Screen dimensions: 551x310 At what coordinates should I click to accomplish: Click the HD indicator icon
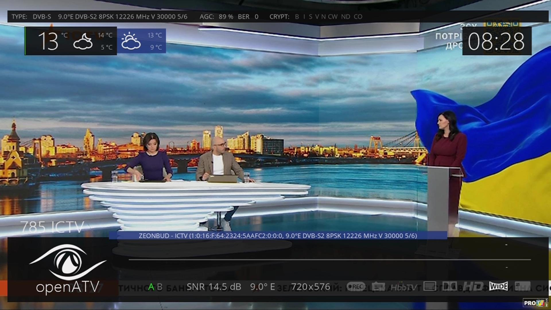click(473, 286)
